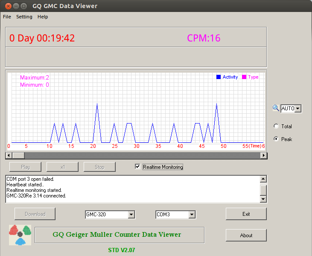
Task: Click the GQ three-color logo image
Action: [x=20, y=235]
